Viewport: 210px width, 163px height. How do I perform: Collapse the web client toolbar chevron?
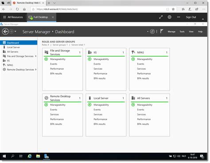[x=203, y=19]
